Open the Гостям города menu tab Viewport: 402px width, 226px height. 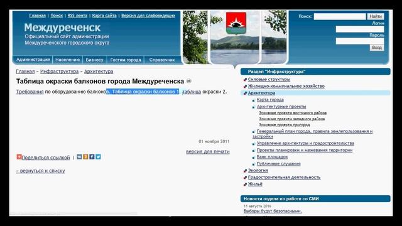(126, 60)
